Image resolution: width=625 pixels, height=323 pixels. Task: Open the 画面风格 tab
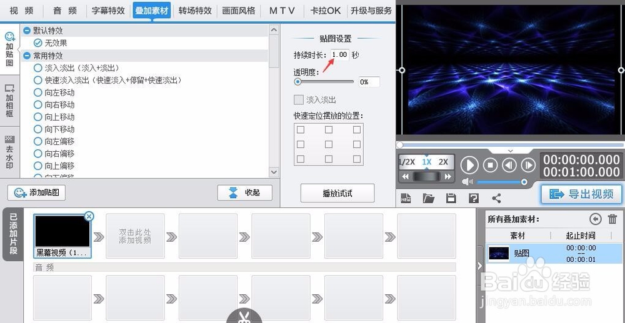click(239, 11)
